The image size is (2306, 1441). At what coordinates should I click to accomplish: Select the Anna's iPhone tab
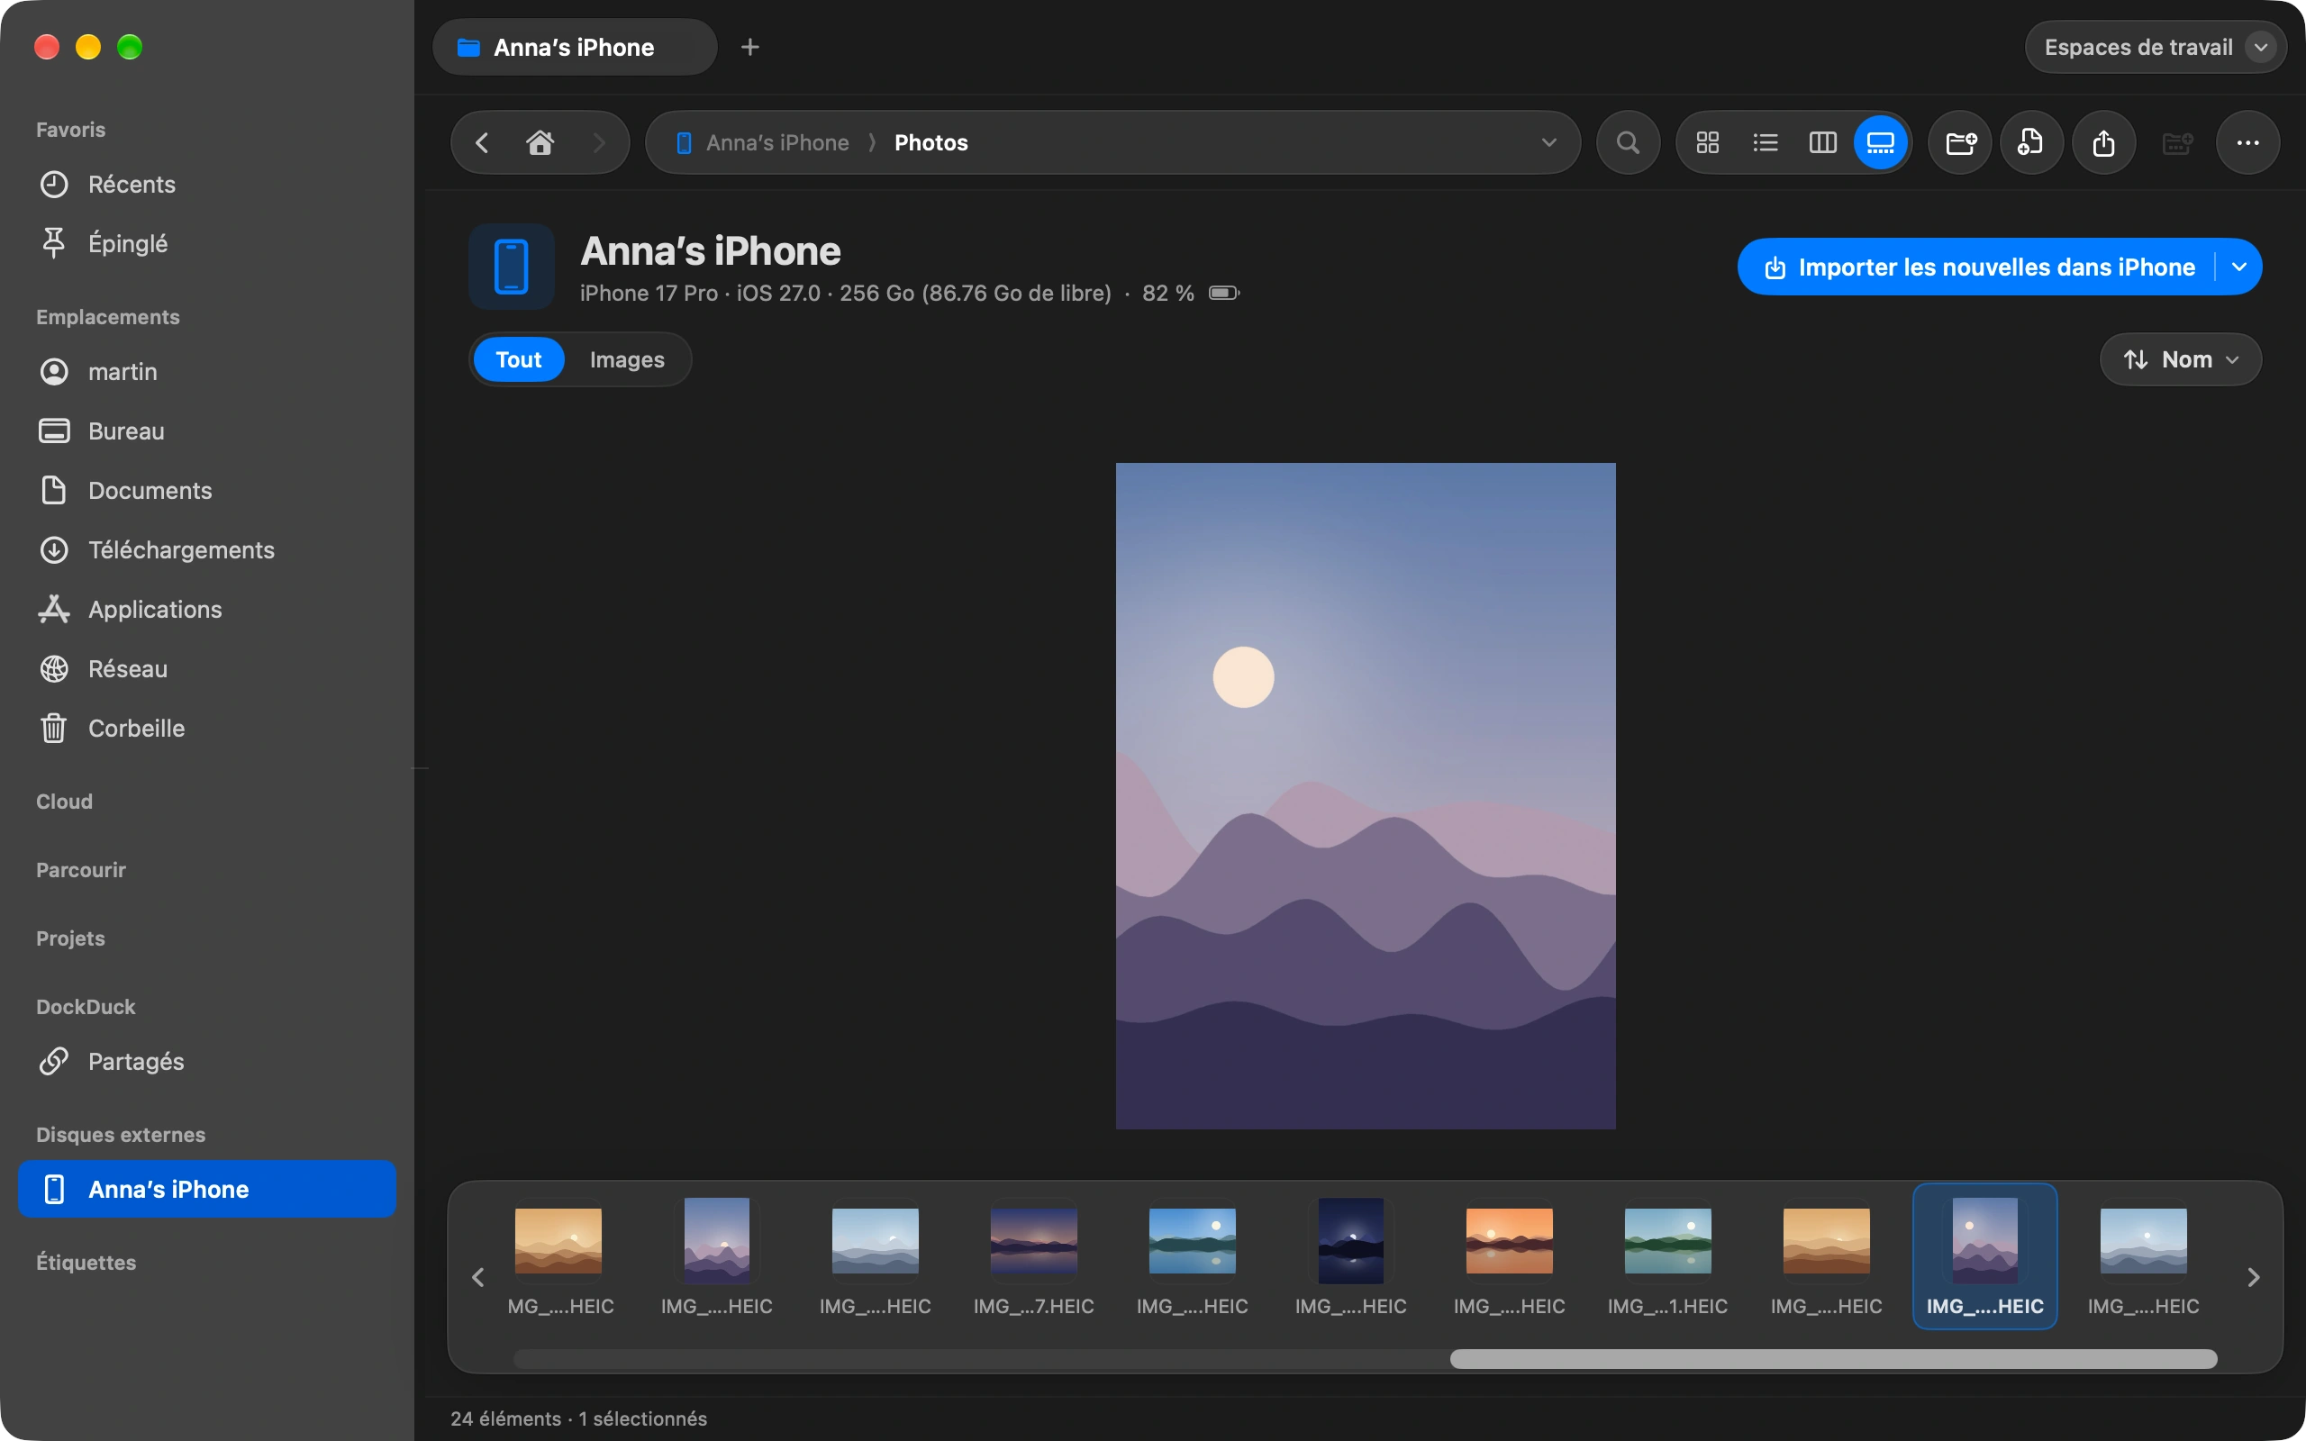(575, 47)
